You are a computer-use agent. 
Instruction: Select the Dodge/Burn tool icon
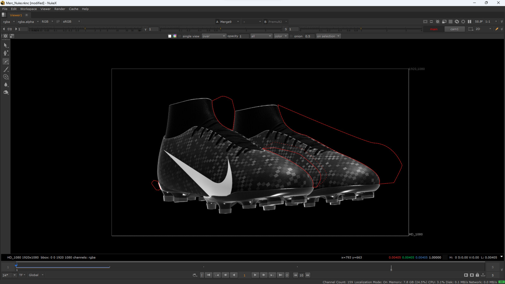click(6, 92)
